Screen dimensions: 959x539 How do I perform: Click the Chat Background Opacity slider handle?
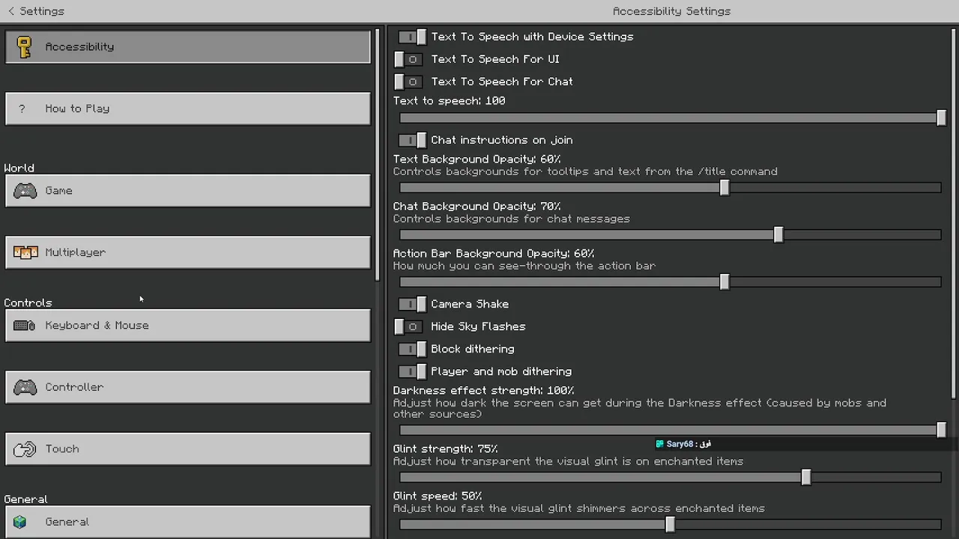click(778, 235)
